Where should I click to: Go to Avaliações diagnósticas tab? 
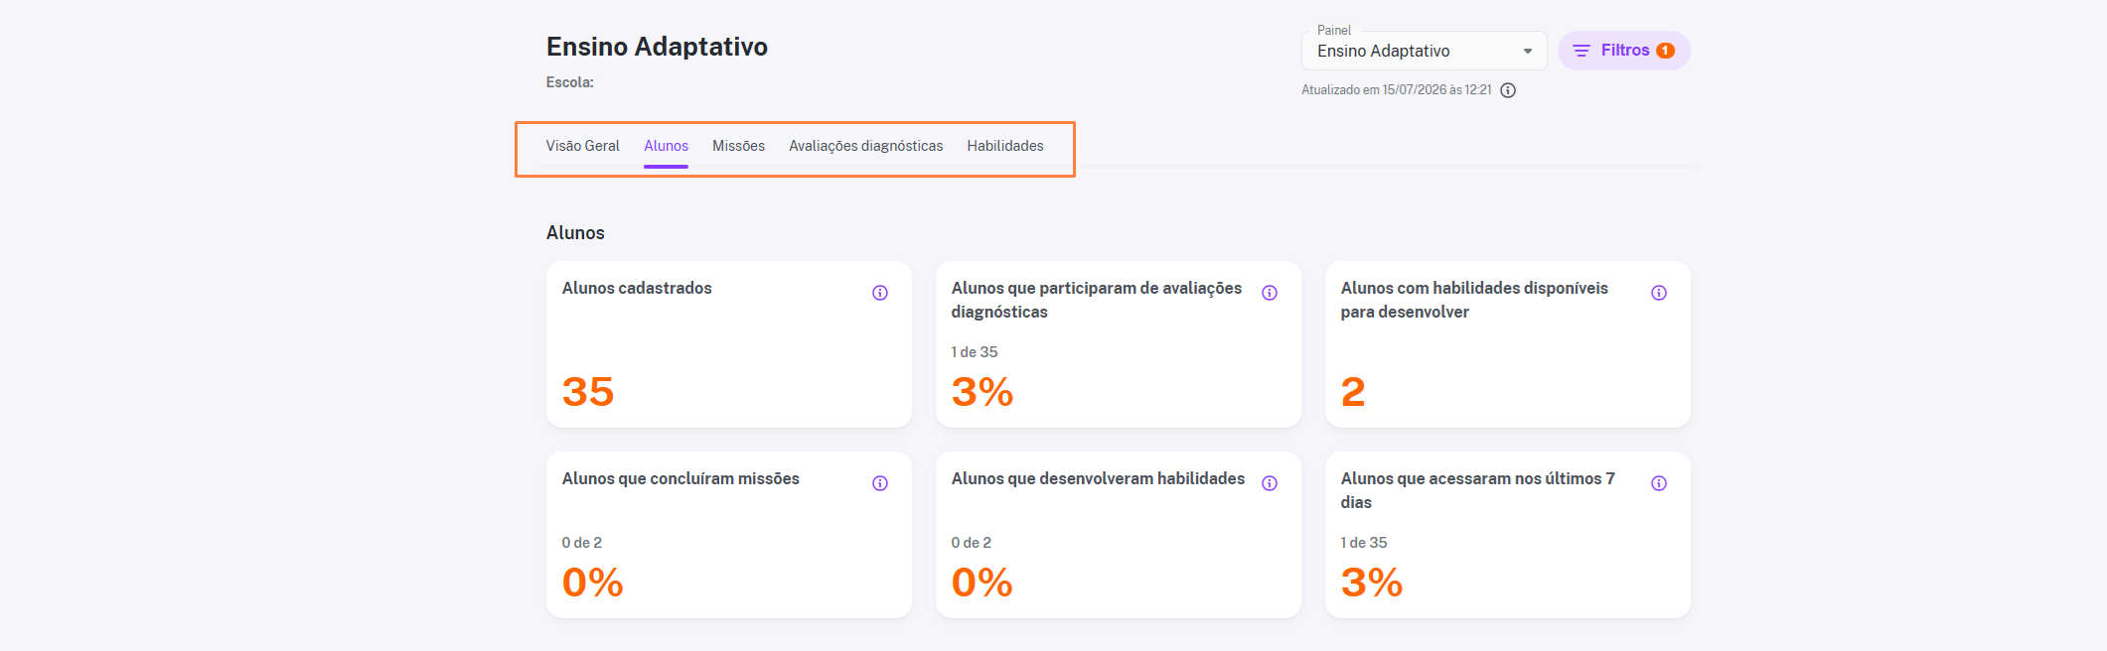coord(866,146)
